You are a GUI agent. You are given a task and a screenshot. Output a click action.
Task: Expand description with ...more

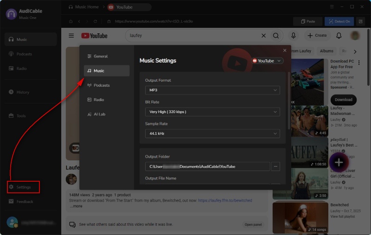coord(76,206)
